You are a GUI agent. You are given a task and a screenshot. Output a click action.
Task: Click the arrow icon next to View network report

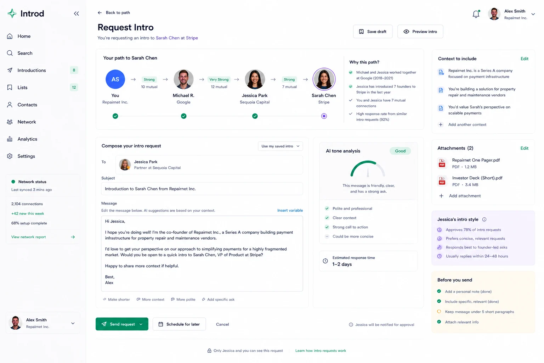click(x=73, y=237)
